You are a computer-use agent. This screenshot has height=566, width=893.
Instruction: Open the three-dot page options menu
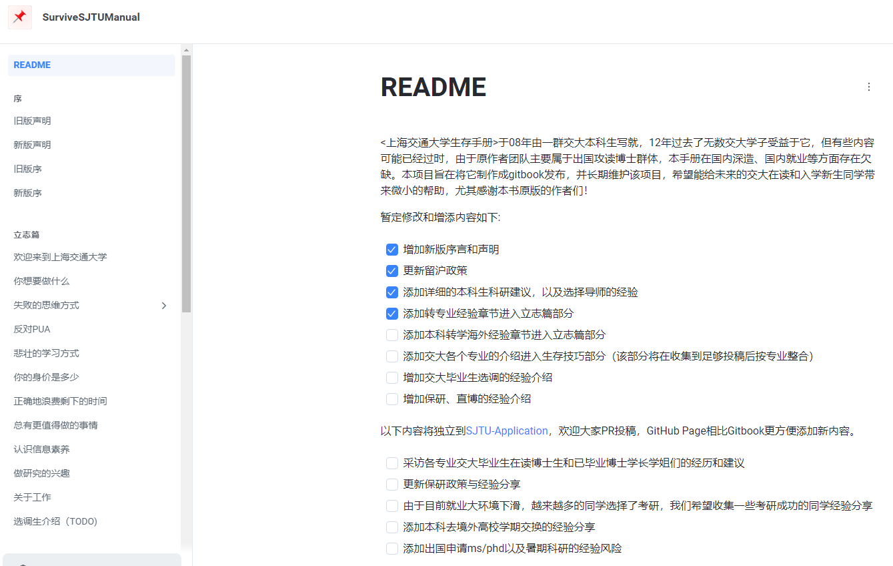868,87
